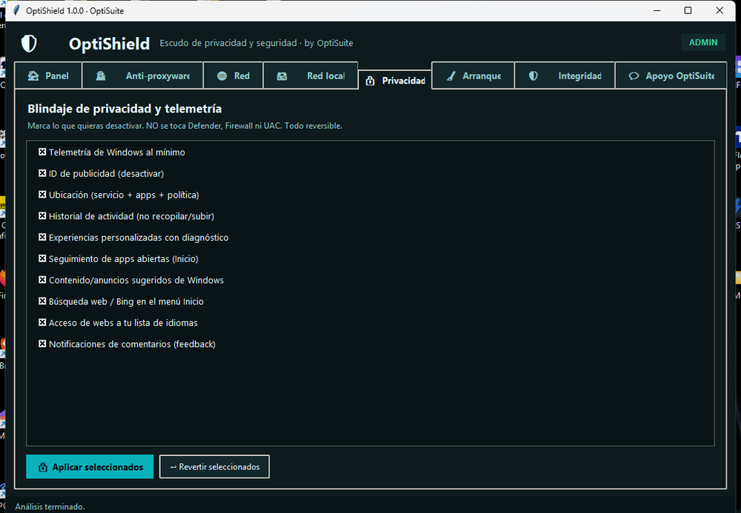The width and height of the screenshot is (741, 513).
Task: Toggle Búsqueda web / Bing checkbox
Action: [x=42, y=301]
